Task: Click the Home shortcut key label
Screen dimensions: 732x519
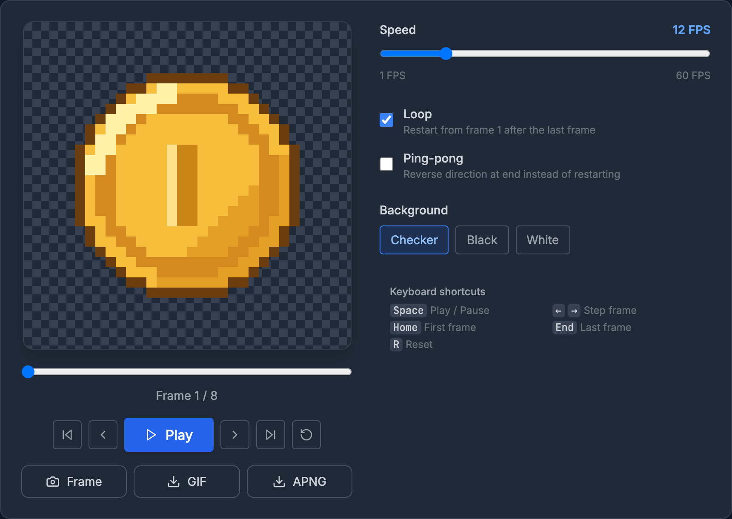Action: click(x=406, y=328)
